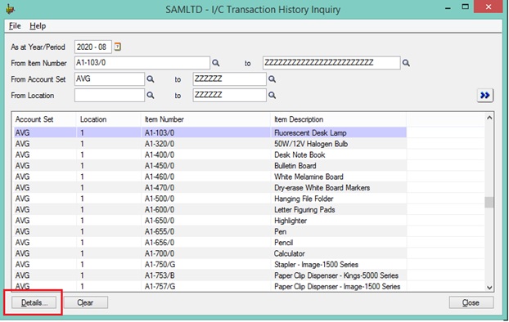Maximize the Transaction History Inquiry window
This screenshot has height=322, width=509.
465,7
